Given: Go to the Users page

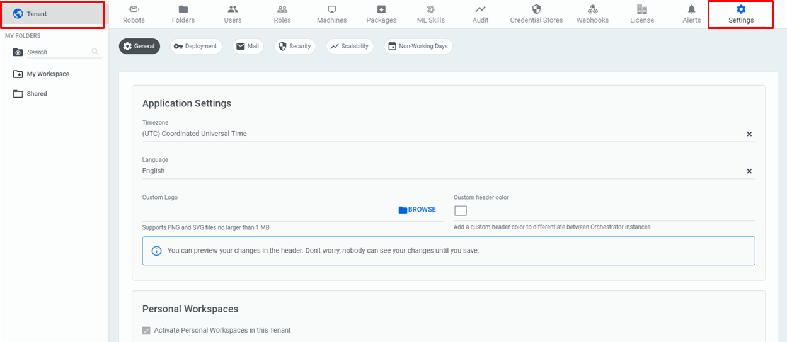Looking at the screenshot, I should [233, 14].
